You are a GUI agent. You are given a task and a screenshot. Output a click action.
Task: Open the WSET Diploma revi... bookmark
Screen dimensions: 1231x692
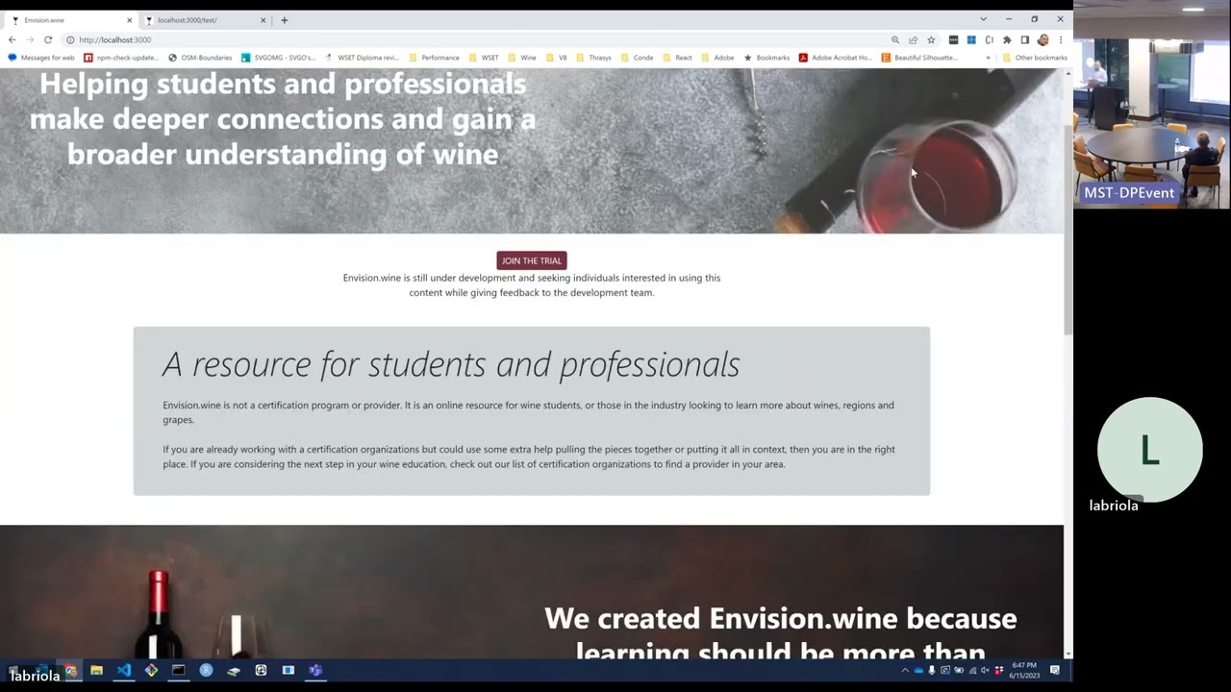point(361,58)
